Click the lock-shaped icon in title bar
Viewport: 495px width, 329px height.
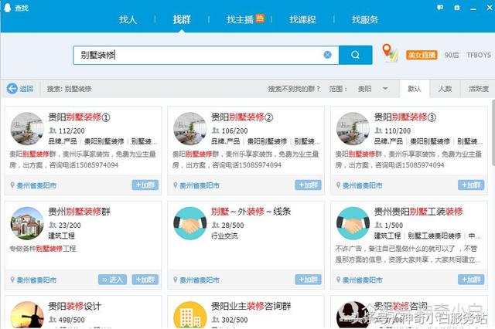click(457, 7)
